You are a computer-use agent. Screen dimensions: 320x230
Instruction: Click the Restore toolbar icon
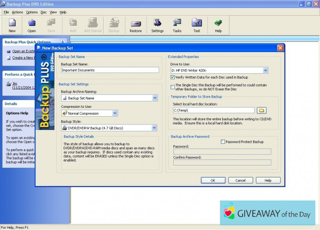[136, 25]
